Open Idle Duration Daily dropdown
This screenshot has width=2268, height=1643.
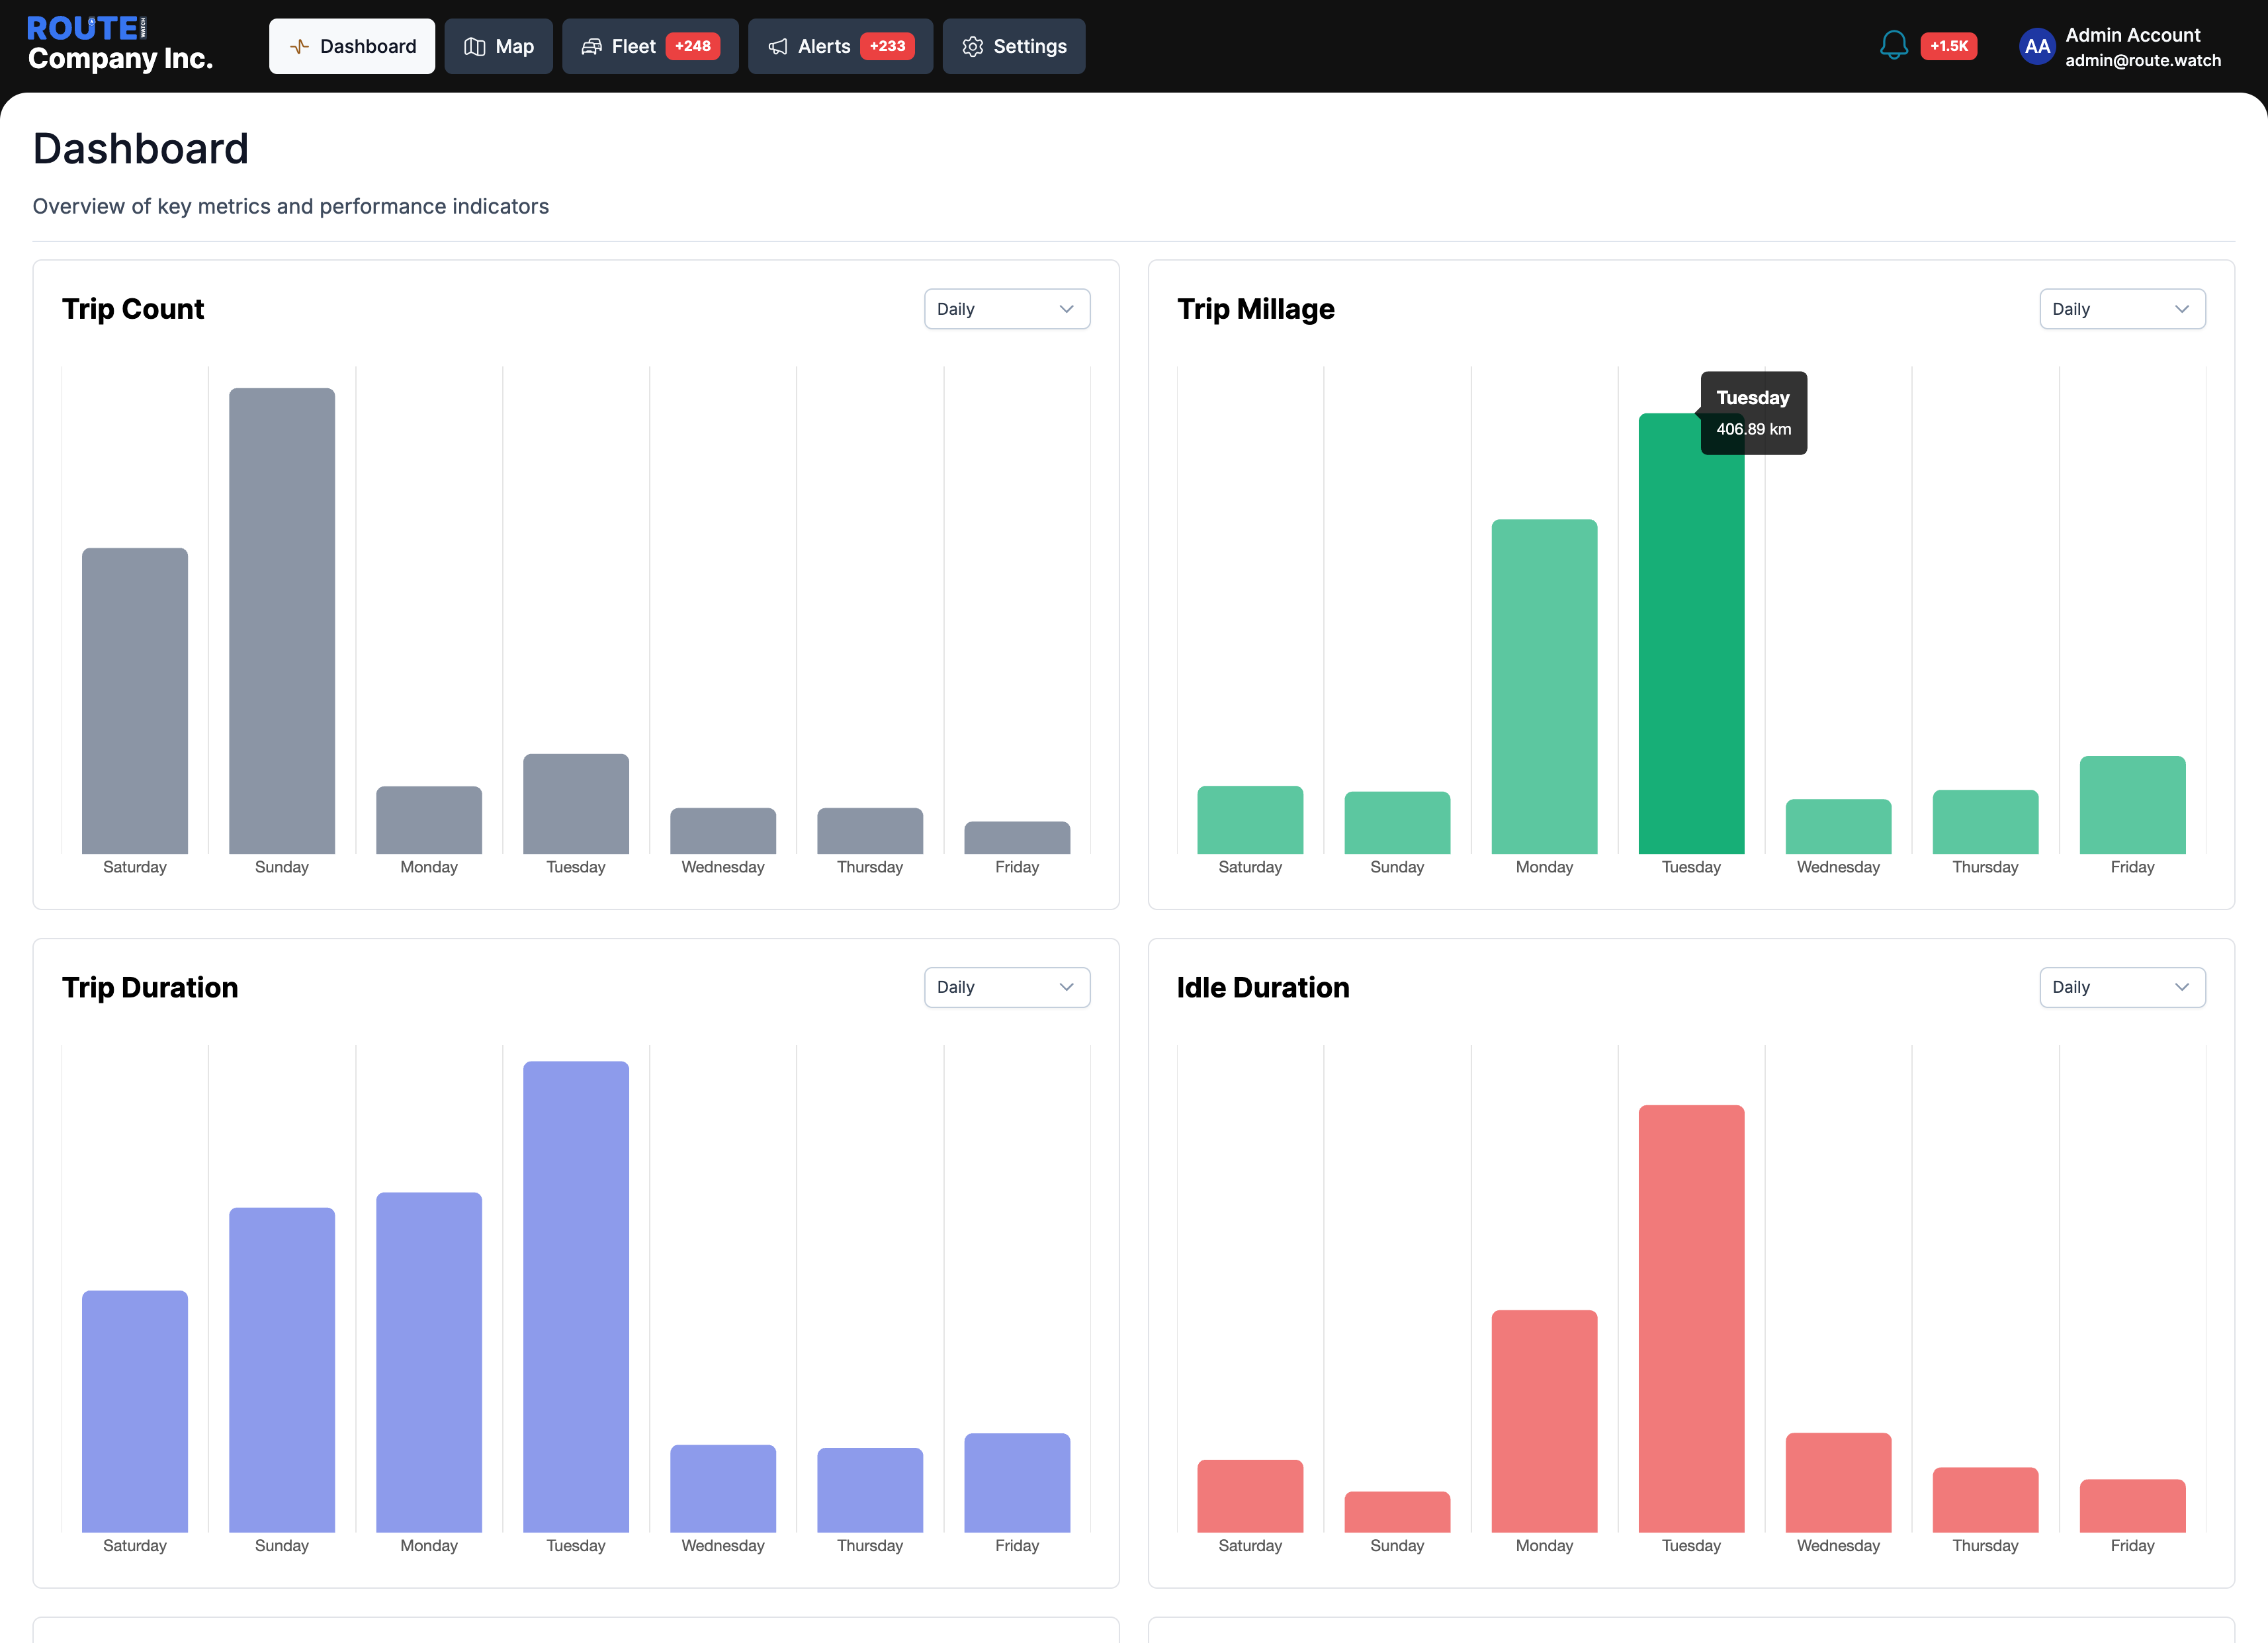click(x=2121, y=987)
